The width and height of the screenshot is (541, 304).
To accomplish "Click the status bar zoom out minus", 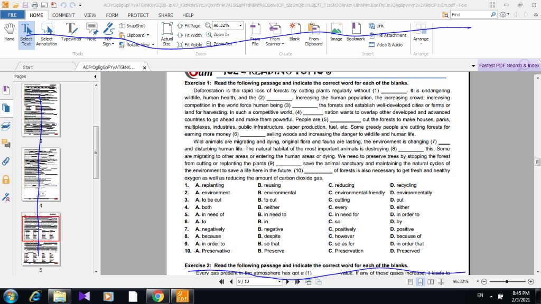I will click(x=484, y=282).
